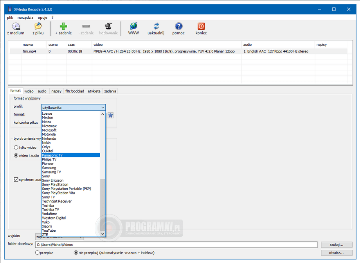Choose 'Sony Playstation Portable (PSP)' profile
This screenshot has height=263, width=360.
(x=71, y=189)
